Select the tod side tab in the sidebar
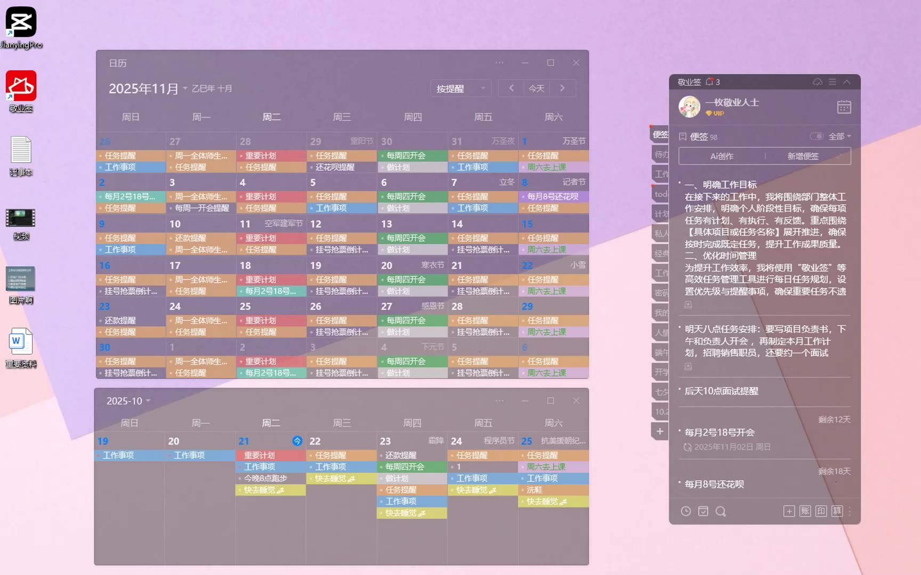The image size is (921, 575). [x=661, y=194]
